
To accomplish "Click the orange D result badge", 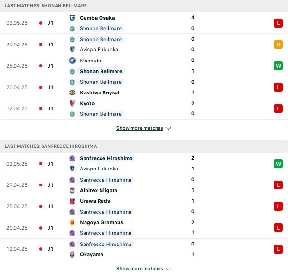I will [278, 45].
